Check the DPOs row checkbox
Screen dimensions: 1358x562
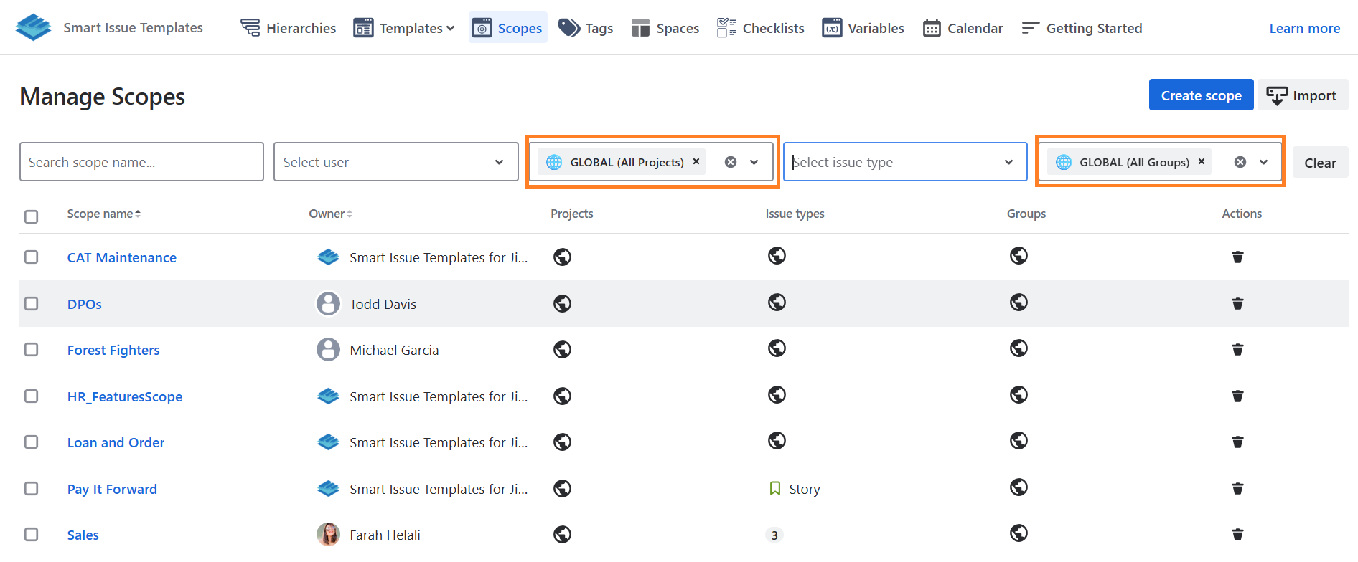pos(32,304)
